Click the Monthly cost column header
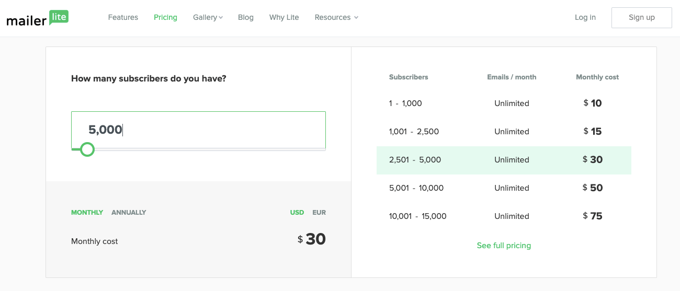680x291 pixels. 597,77
